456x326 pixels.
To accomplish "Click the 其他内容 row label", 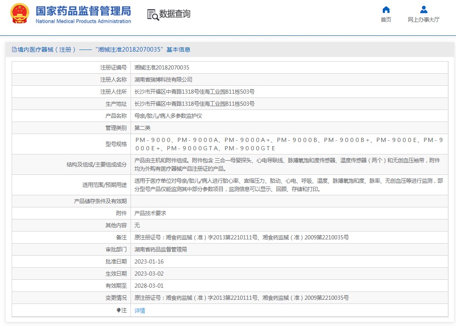I will (x=116, y=225).
